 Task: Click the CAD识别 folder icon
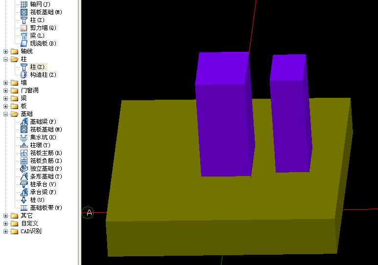15,231
